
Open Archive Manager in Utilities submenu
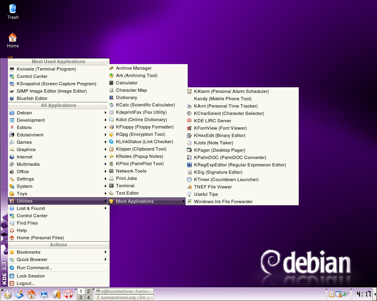[x=147, y=68]
